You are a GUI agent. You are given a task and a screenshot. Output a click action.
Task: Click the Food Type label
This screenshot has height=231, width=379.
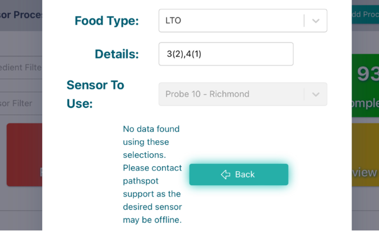point(107,21)
